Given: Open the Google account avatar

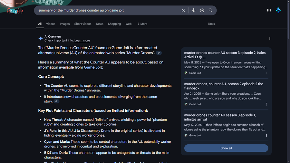Looking at the screenshot, I should point(278,10).
